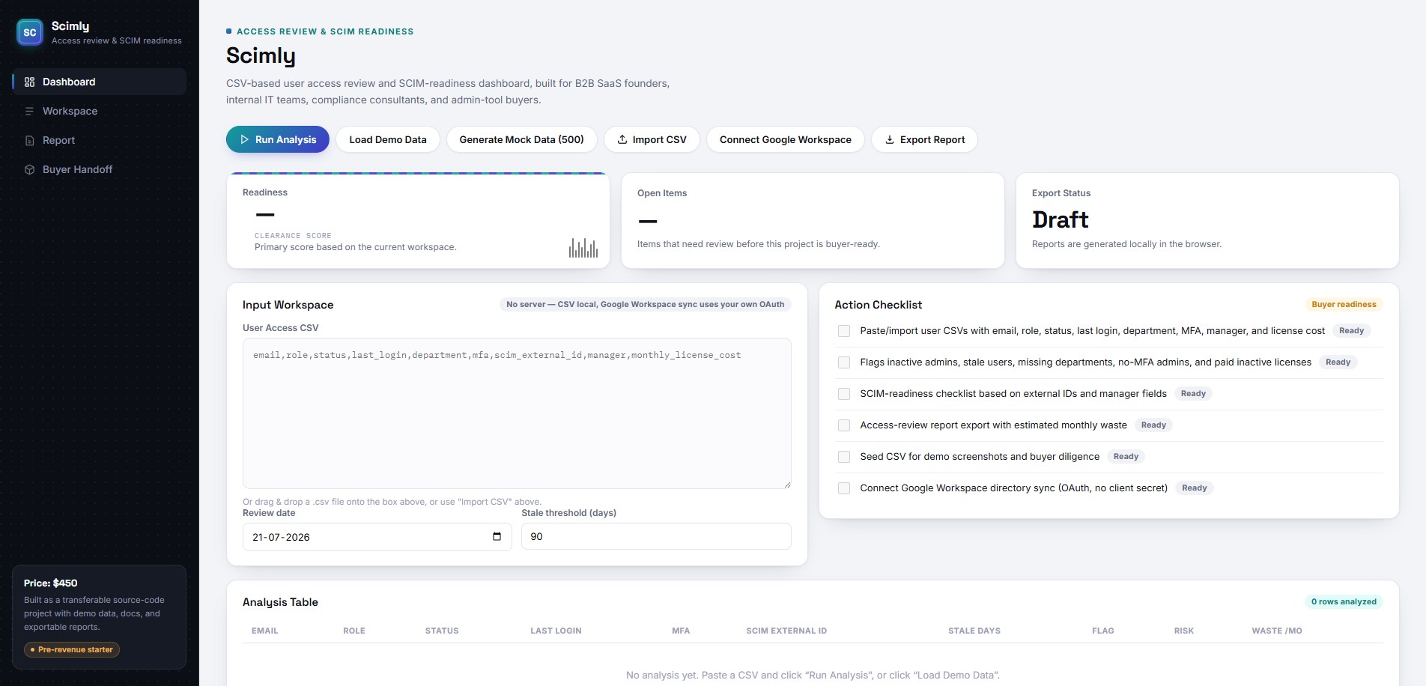Screen dimensions: 1426x686
Task: Click into the User Access CSV text area
Action: click(x=517, y=413)
